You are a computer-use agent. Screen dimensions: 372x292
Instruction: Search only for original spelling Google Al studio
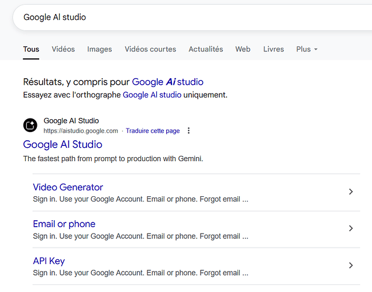[152, 95]
